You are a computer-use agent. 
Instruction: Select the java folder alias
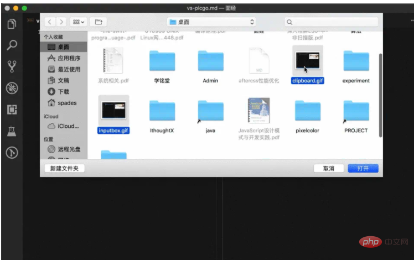click(211, 111)
